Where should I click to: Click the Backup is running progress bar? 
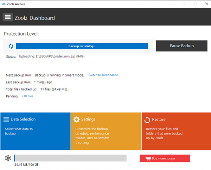click(x=82, y=46)
